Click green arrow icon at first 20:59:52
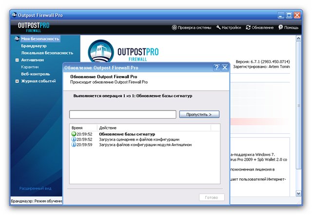 pos(74,134)
